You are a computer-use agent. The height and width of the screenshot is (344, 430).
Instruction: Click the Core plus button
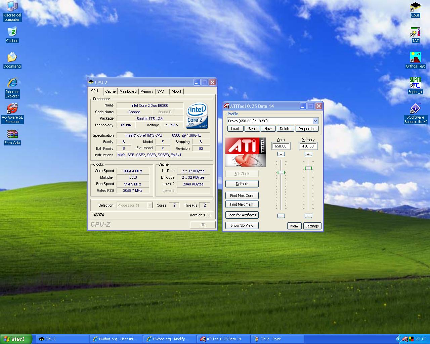point(281,154)
